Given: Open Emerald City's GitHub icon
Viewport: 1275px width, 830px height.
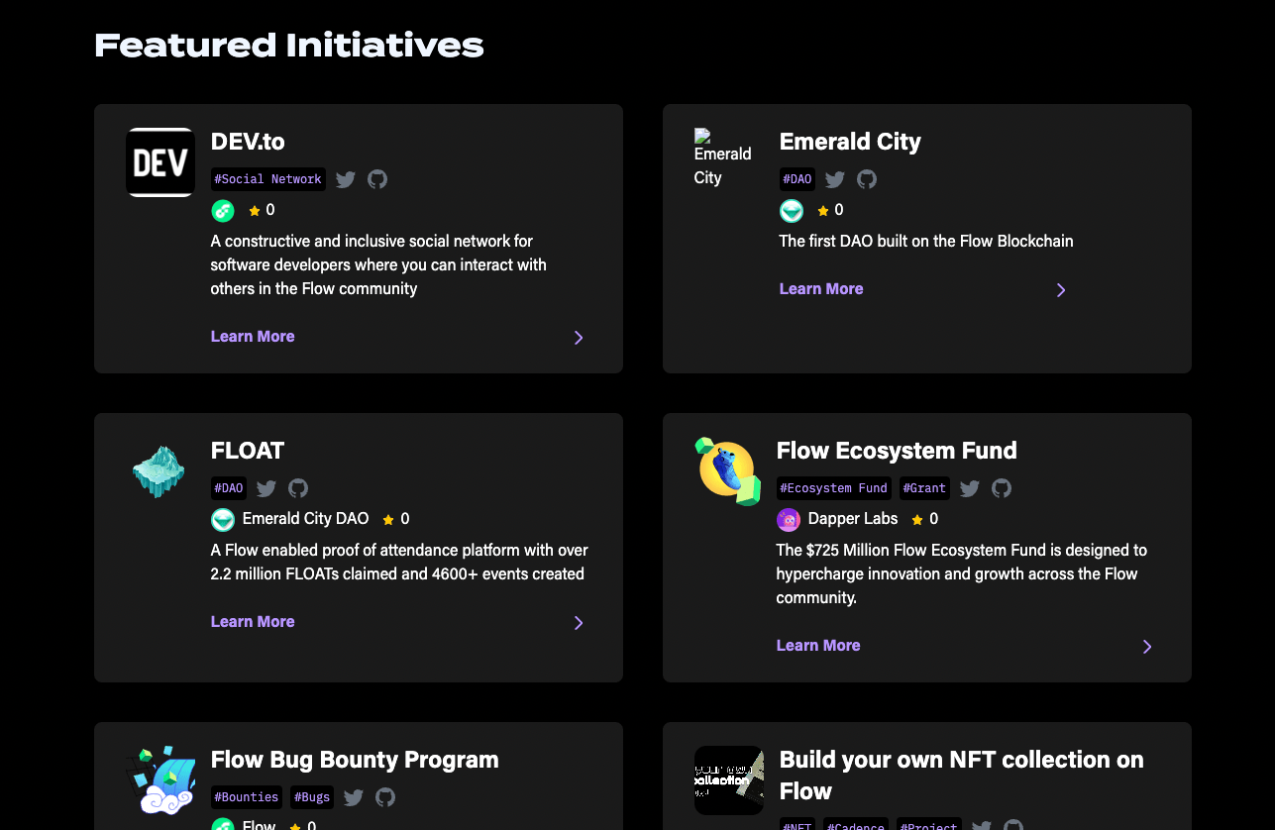Looking at the screenshot, I should 867,179.
